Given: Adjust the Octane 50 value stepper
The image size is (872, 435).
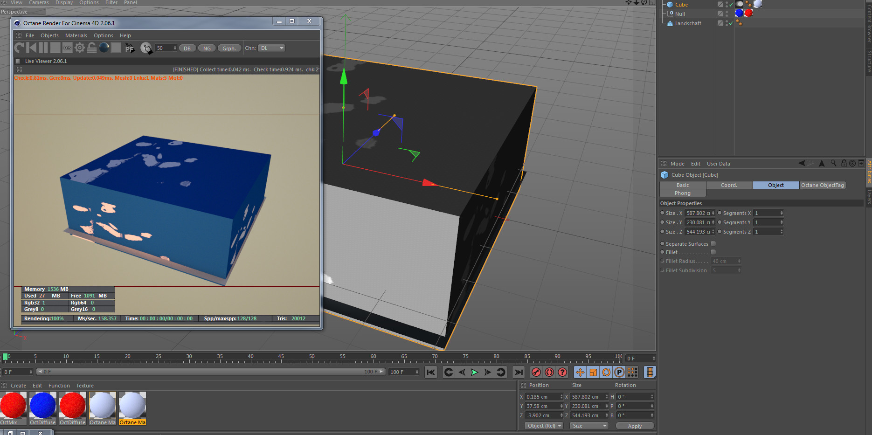Looking at the screenshot, I should [175, 48].
